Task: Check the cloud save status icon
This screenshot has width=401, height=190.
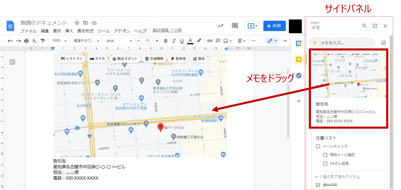Action: [x=94, y=23]
